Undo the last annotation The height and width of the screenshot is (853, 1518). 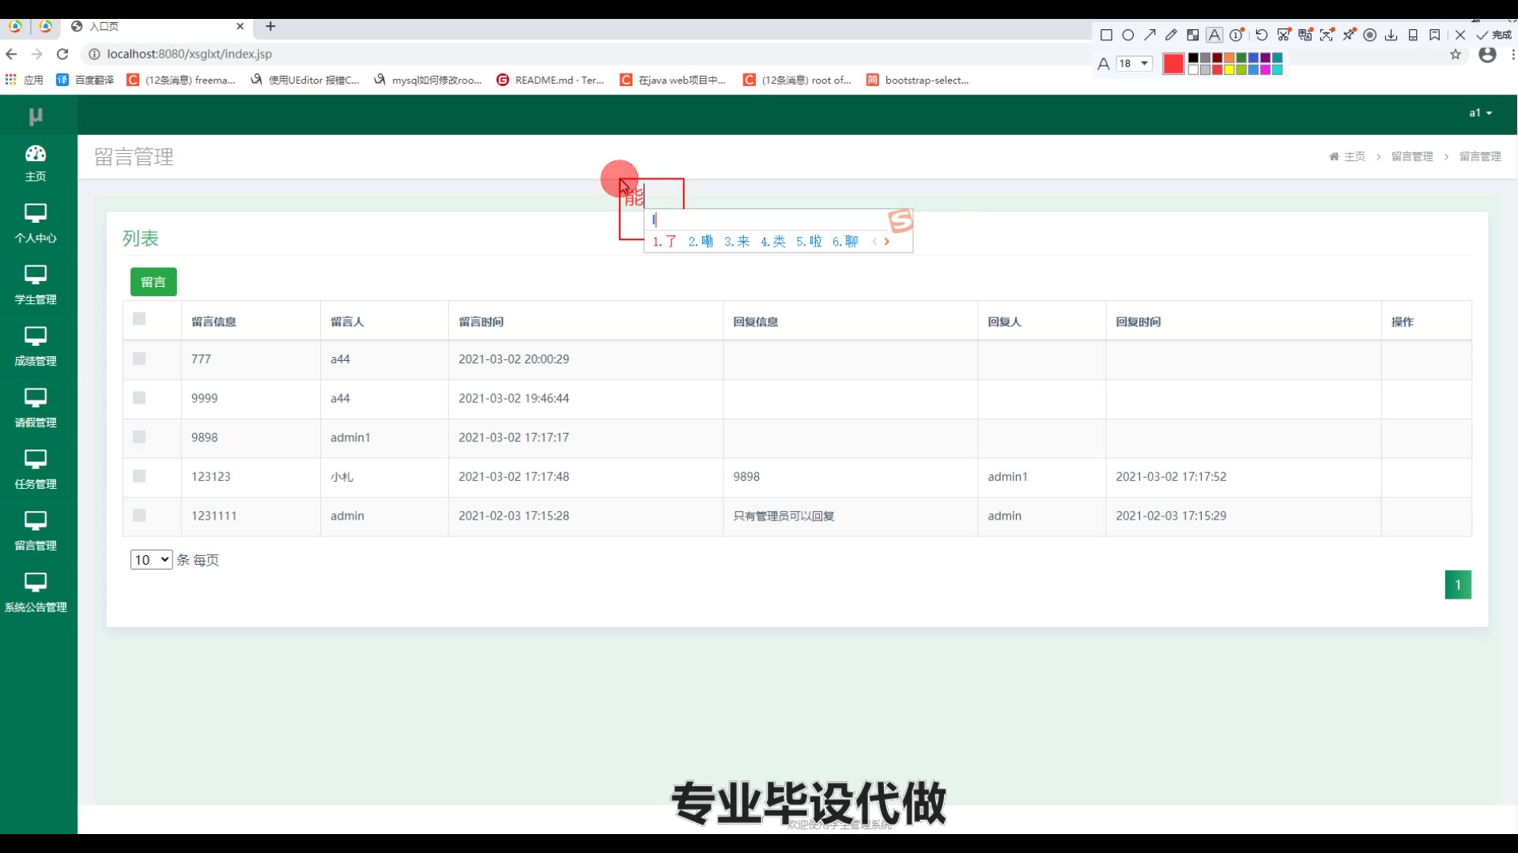pos(1262,35)
